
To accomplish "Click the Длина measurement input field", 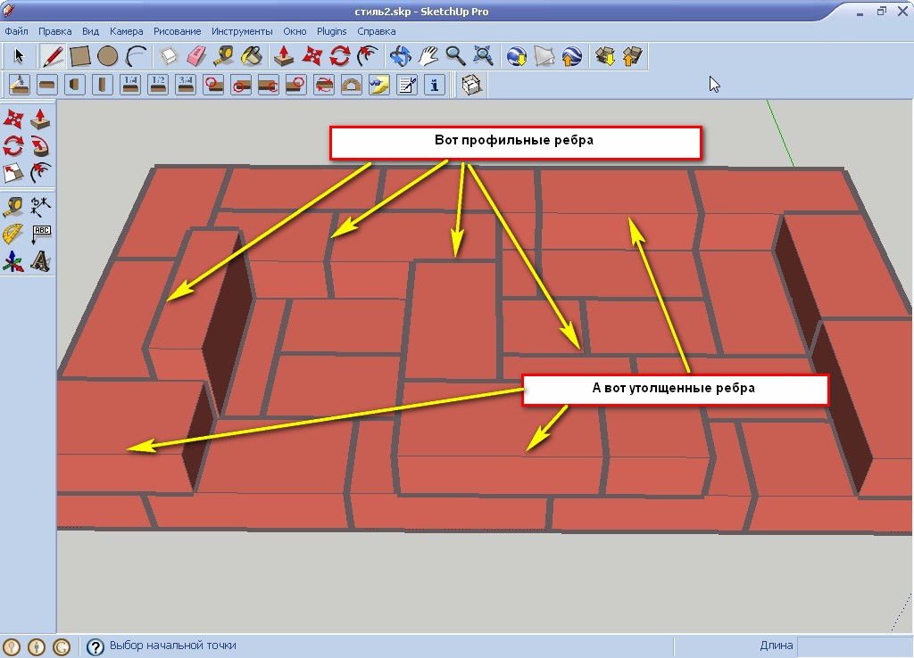I will click(x=852, y=646).
